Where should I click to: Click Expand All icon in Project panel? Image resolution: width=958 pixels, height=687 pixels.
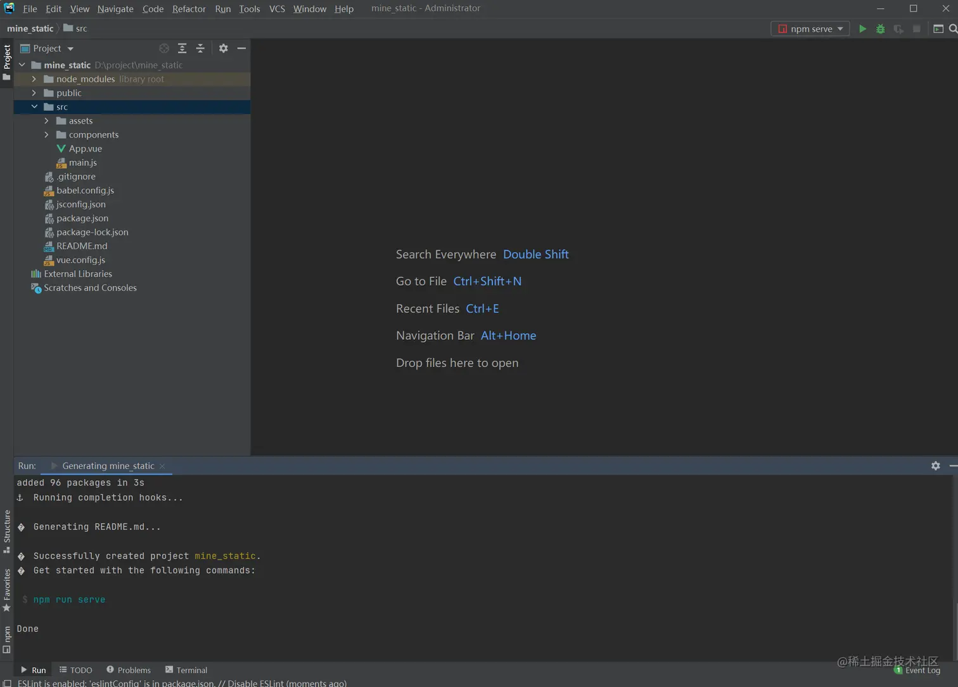point(182,48)
